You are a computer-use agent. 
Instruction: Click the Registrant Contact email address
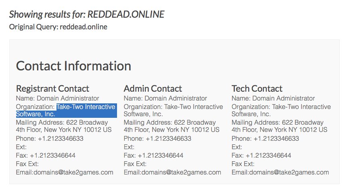73,172
